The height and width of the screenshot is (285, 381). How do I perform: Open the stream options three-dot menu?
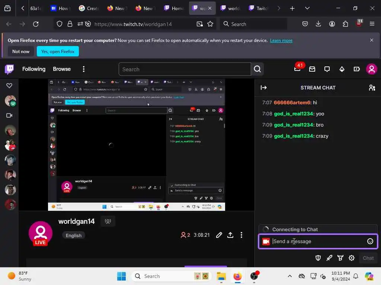[241, 235]
